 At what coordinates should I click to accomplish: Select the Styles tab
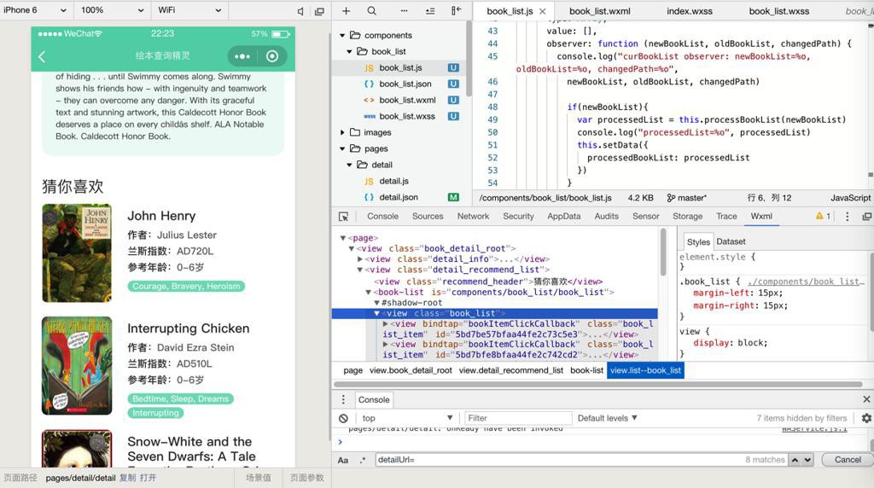pyautogui.click(x=698, y=241)
